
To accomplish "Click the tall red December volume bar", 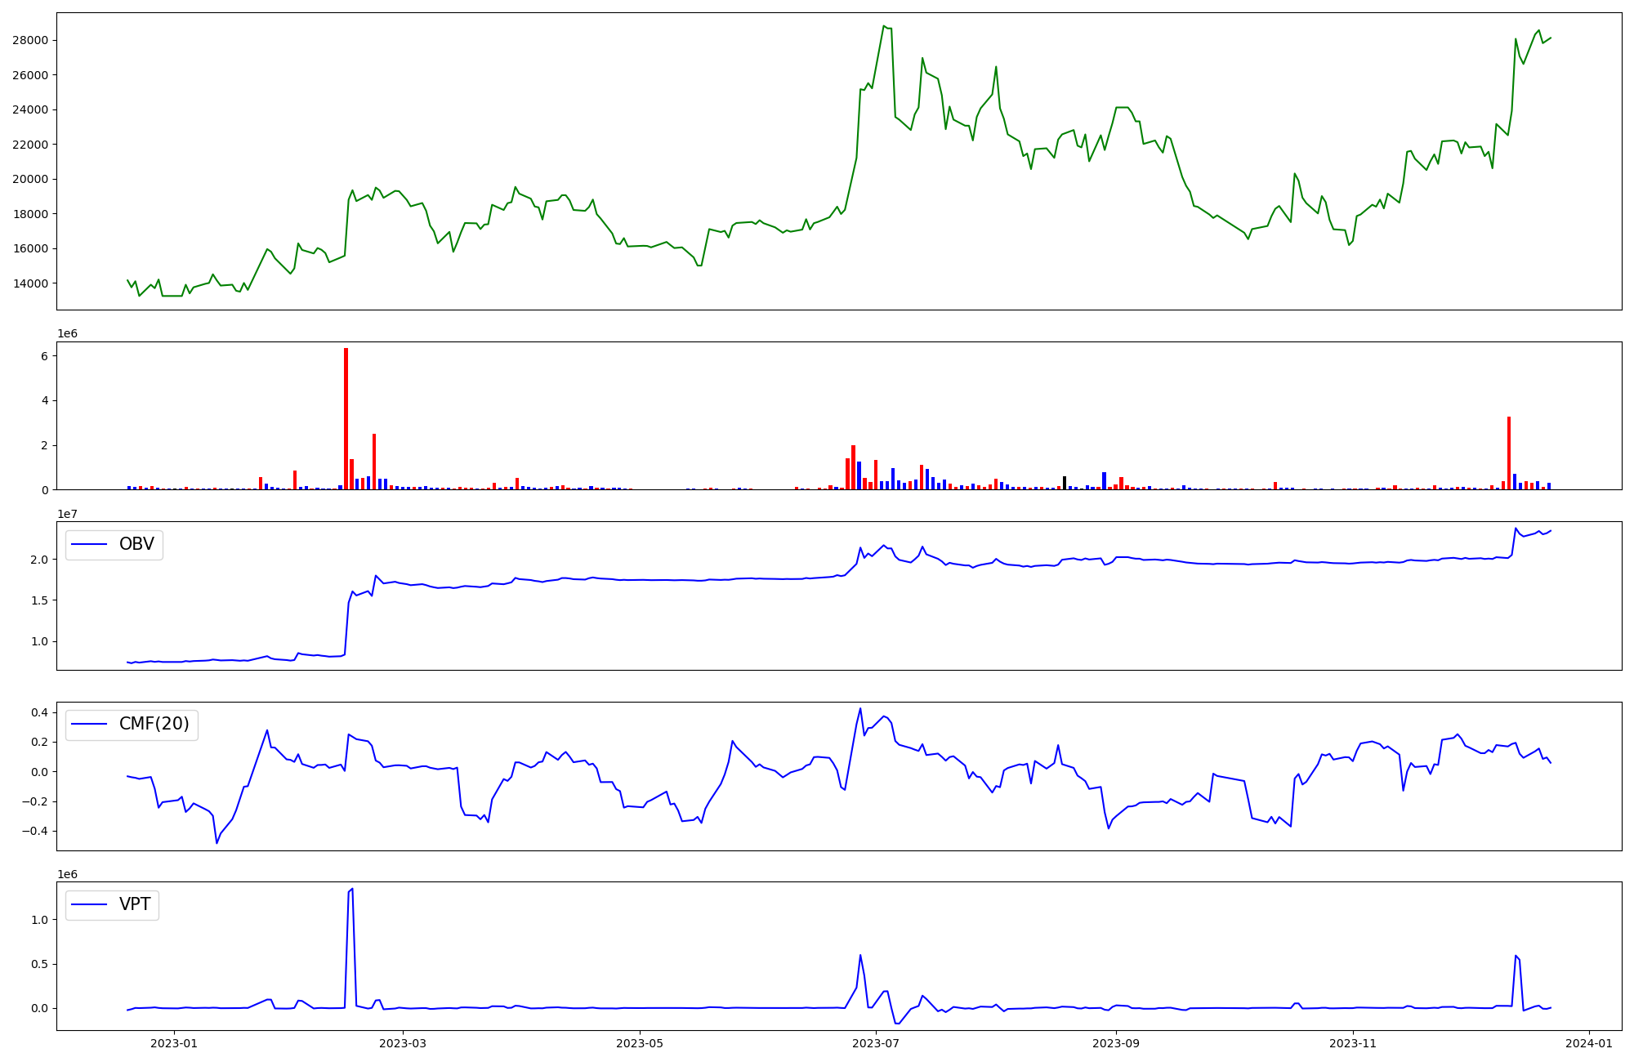I will coord(1509,453).
